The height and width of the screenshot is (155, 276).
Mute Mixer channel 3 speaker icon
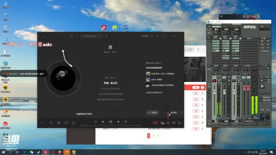click(x=239, y=84)
